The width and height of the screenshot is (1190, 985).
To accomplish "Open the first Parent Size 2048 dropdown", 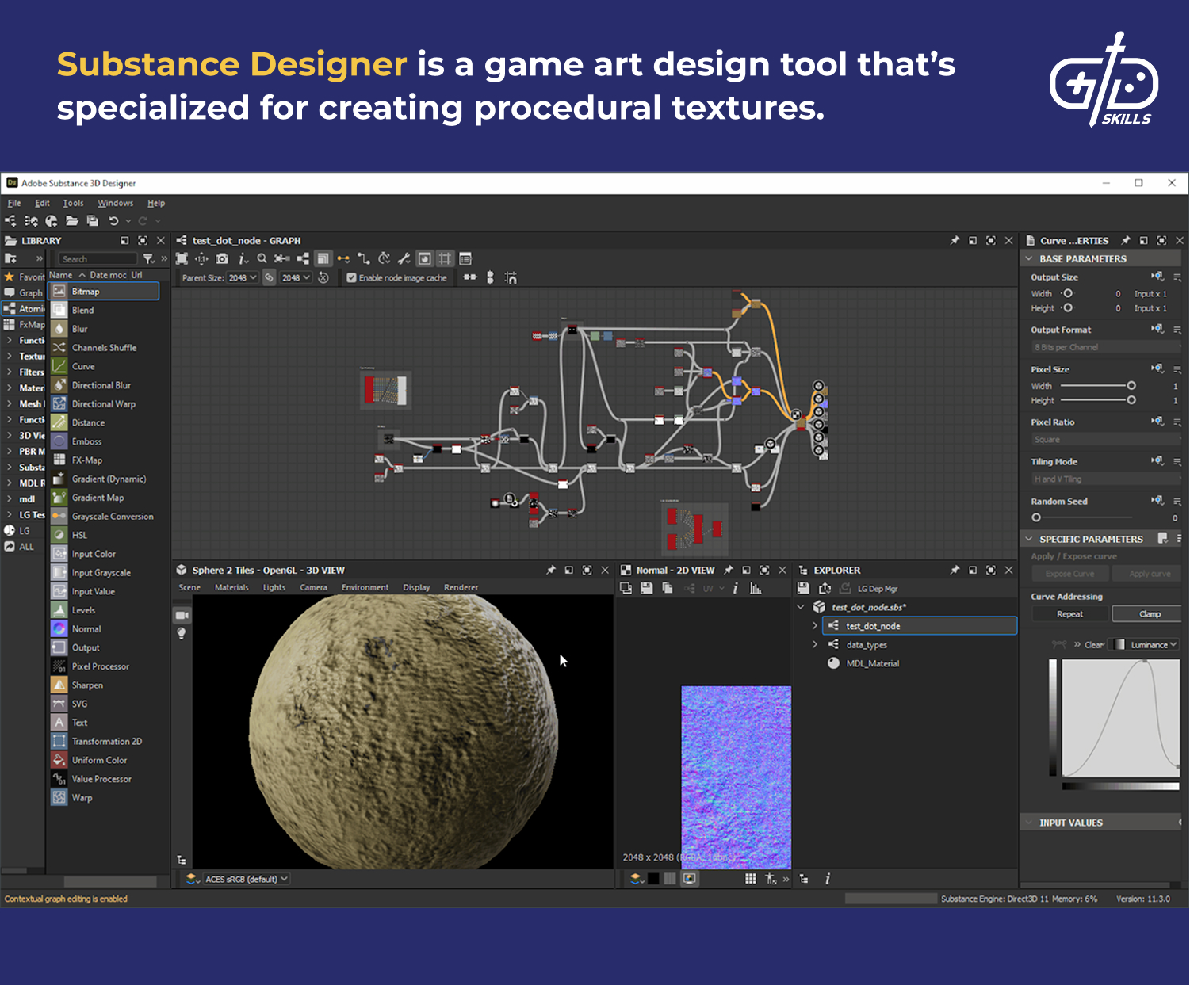I will tap(243, 278).
